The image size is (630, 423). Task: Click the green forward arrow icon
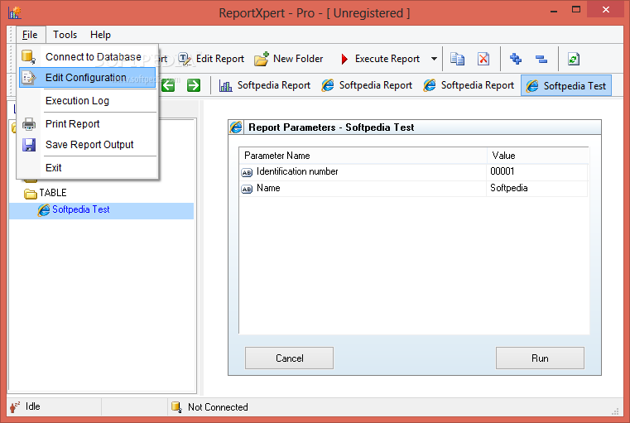[194, 85]
